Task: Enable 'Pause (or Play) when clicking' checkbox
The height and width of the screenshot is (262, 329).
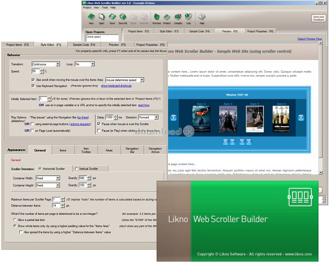Action: point(99,131)
